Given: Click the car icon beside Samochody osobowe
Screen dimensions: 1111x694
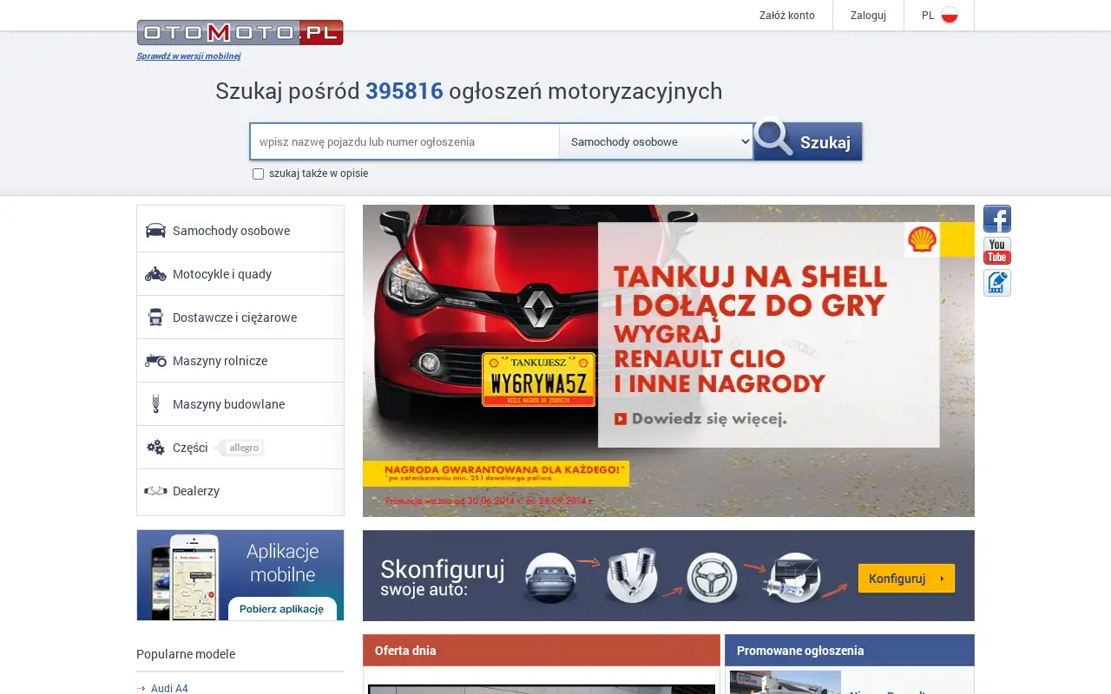Looking at the screenshot, I should [155, 231].
